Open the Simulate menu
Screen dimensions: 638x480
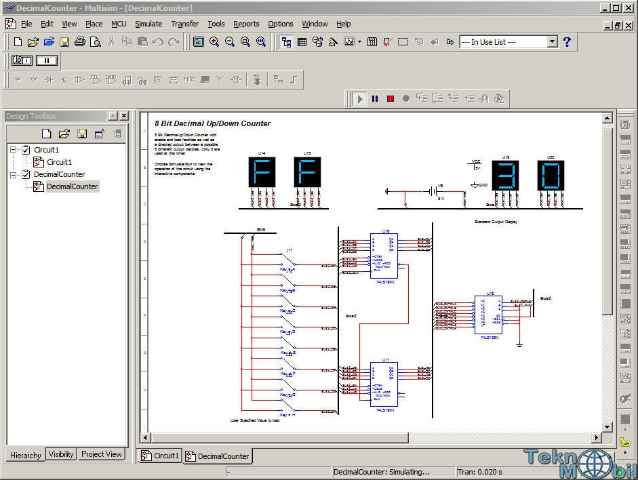click(148, 24)
